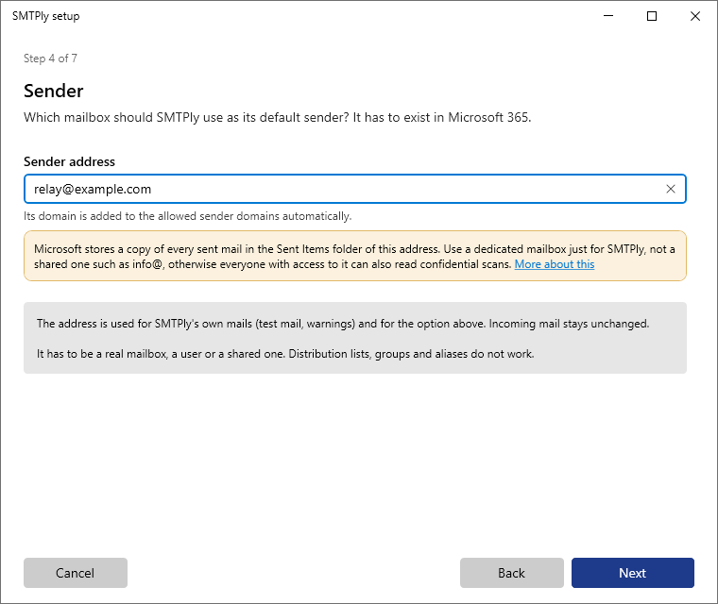The height and width of the screenshot is (604, 718).
Task: Close the SMTPly setup window
Action: [695, 16]
